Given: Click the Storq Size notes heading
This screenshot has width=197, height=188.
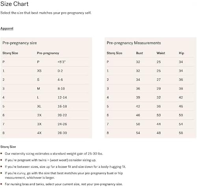Looking at the screenshot, I should [8, 147].
